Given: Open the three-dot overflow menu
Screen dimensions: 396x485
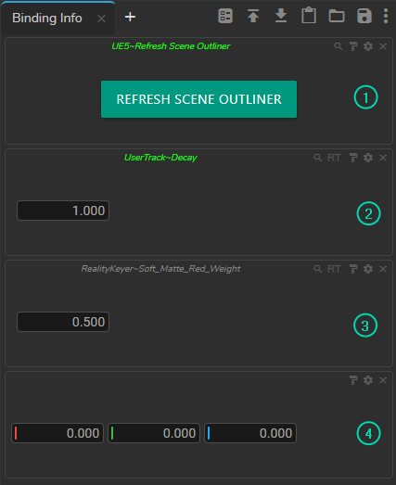Looking at the screenshot, I should point(386,16).
